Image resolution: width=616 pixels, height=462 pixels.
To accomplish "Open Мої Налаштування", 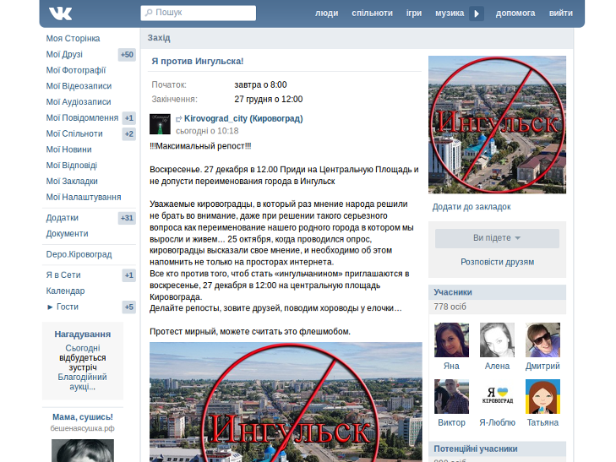I will click(84, 197).
